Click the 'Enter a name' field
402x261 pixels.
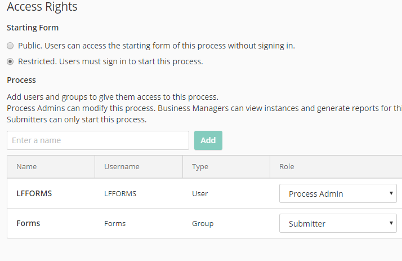tap(98, 140)
